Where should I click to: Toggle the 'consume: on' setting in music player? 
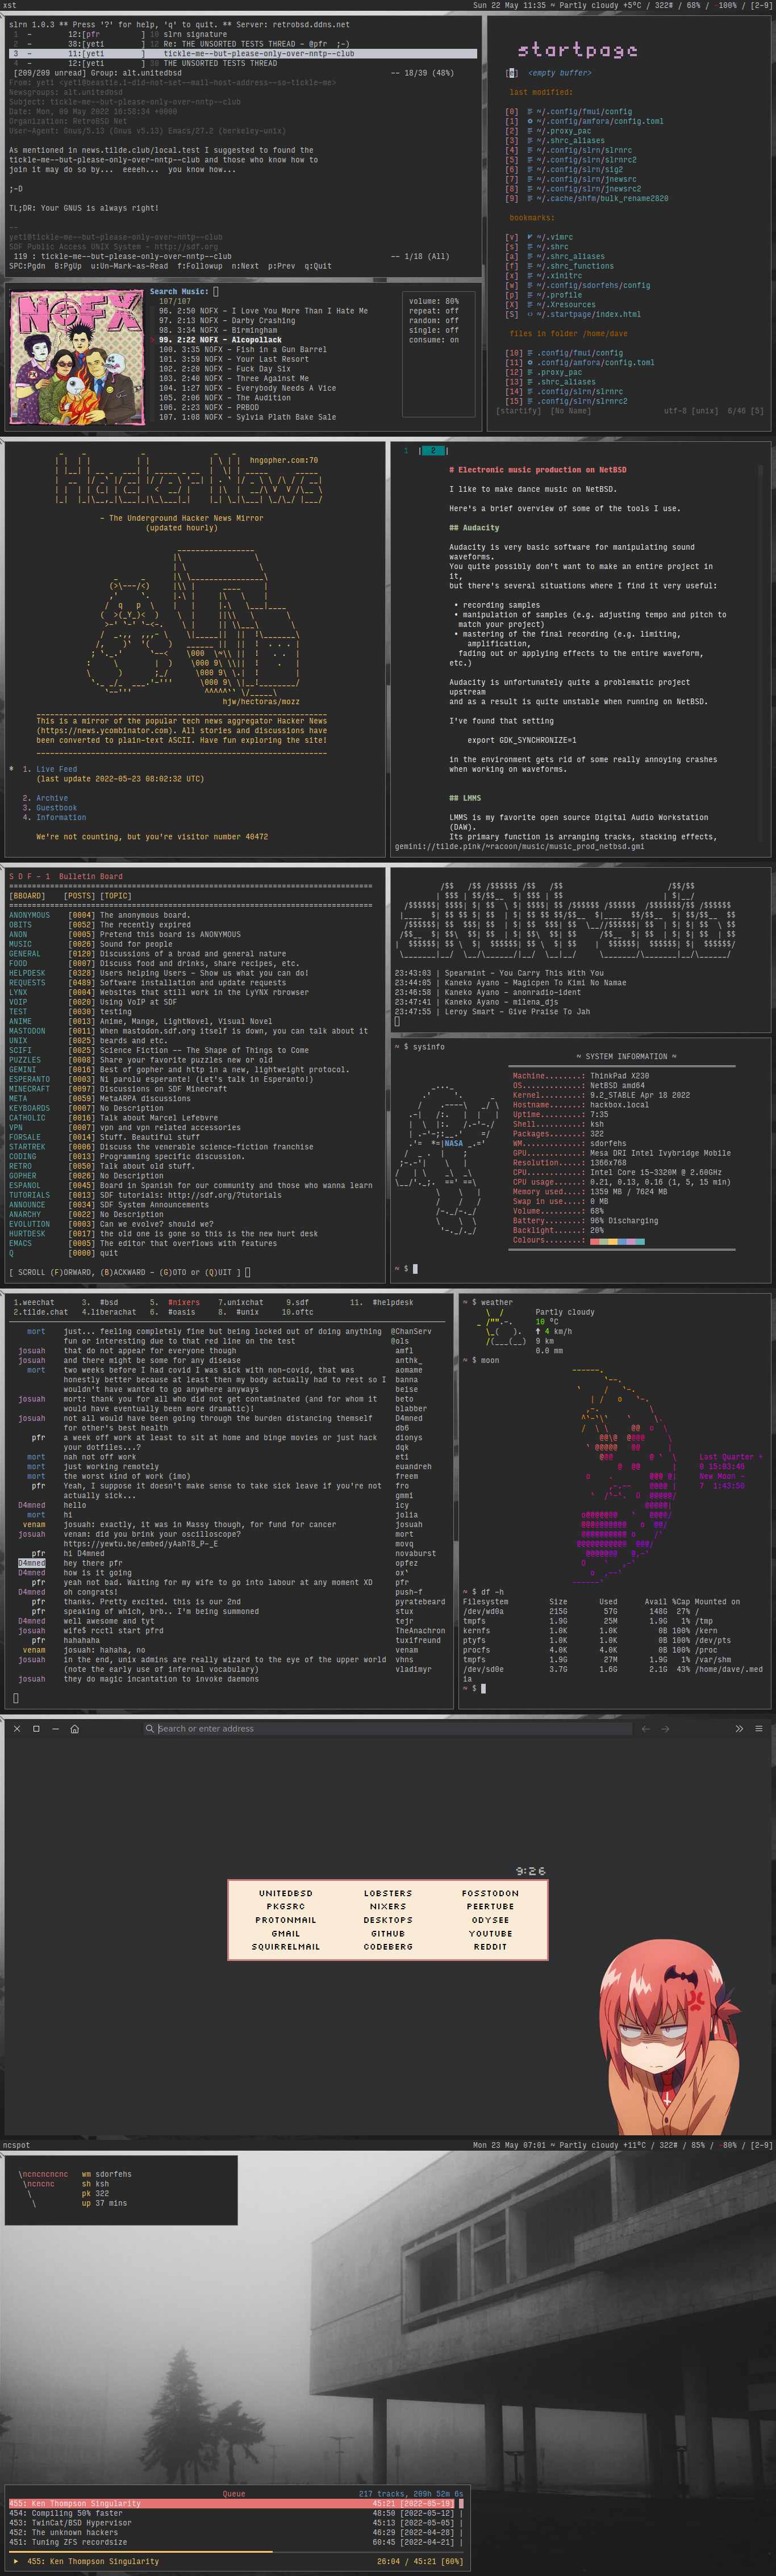(x=434, y=340)
